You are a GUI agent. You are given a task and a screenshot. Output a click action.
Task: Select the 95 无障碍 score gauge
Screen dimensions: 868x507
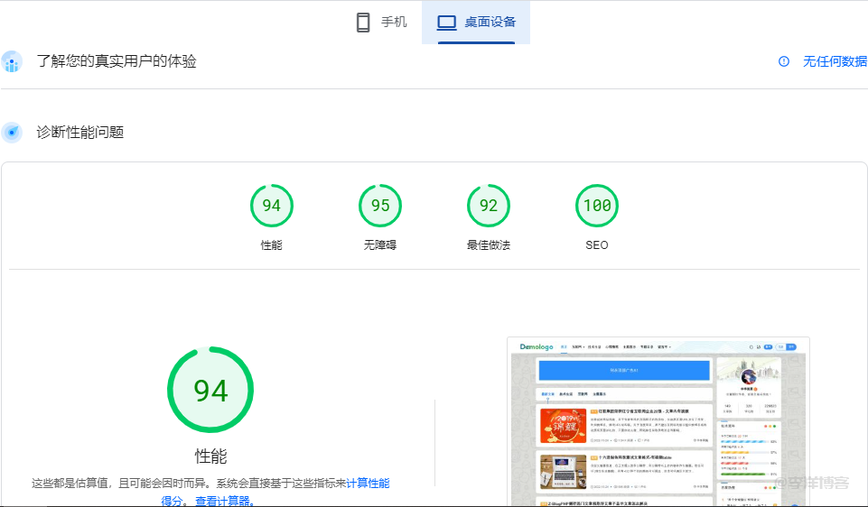point(380,206)
